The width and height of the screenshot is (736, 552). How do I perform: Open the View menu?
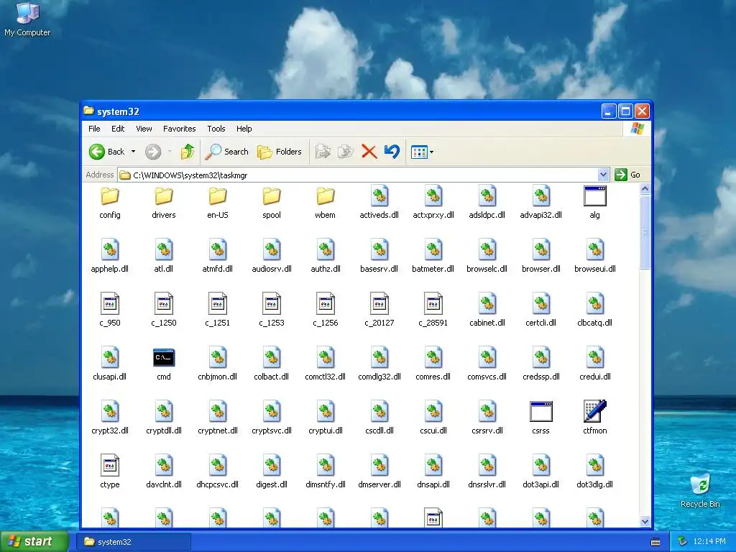pos(144,129)
